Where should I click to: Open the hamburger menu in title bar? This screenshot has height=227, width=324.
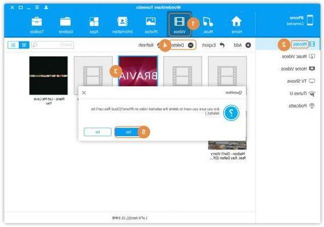coord(37,7)
